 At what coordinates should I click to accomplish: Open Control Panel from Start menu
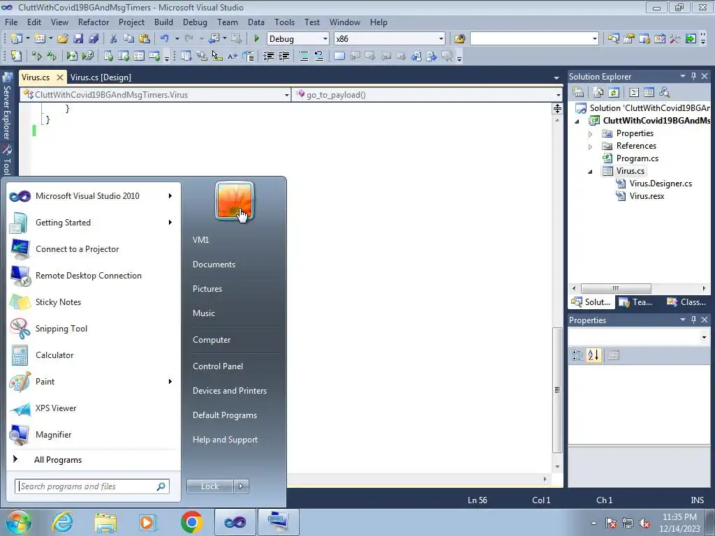(x=218, y=366)
